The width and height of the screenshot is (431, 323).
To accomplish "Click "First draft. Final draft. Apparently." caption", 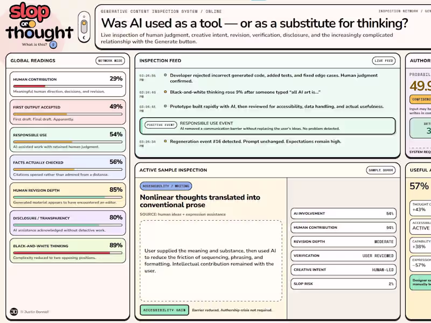I will click(x=44, y=119).
